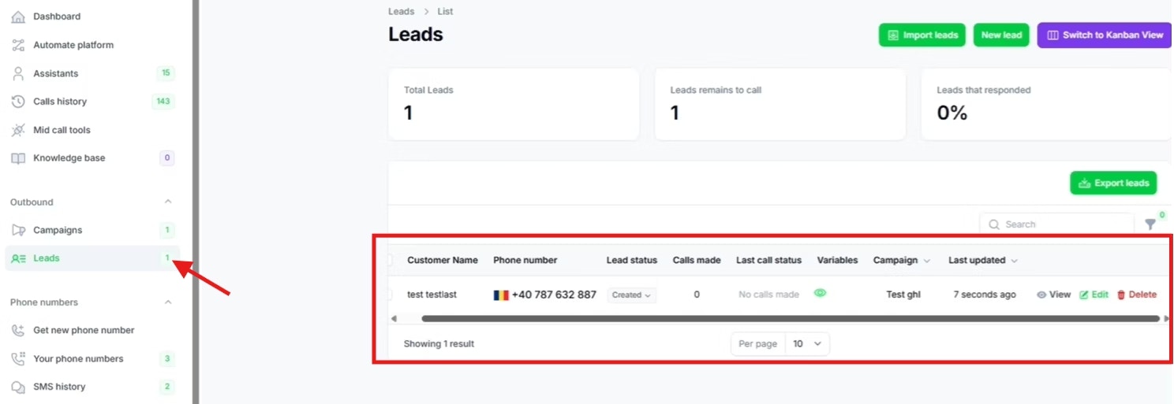
Task: Click the Calls made column header
Action: coord(697,260)
